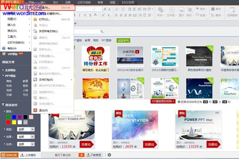Open the 工具(T) menu item

point(16,37)
